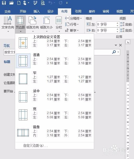The height and width of the screenshot is (159, 134).
Task: Open 纸张大小 paper size button
Action: (x=46, y=24)
